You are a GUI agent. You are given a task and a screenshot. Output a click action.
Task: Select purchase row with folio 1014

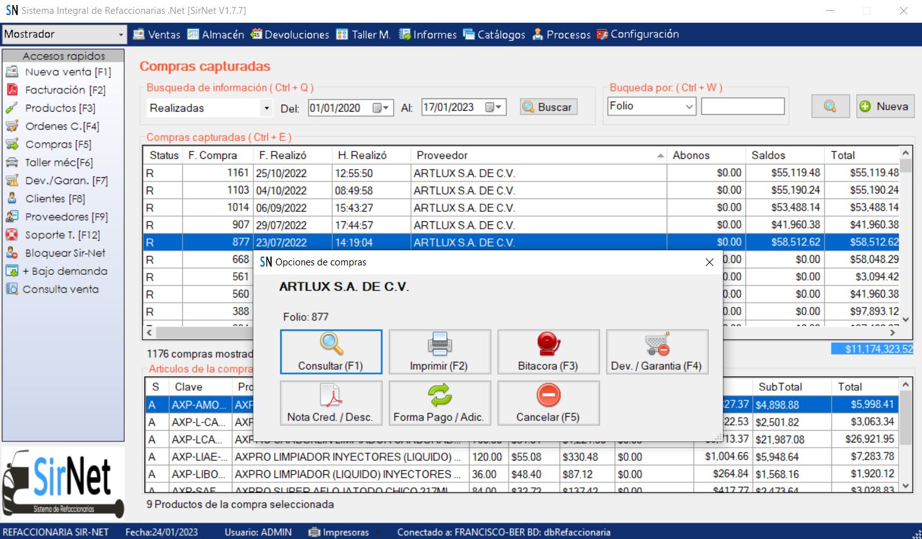click(522, 207)
